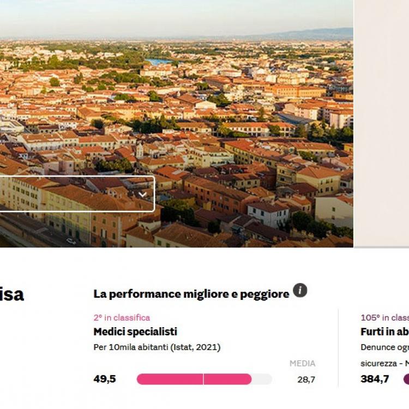Viewport: 409px width, 409px height.
Task: Click the MEDIA average label
Action: point(302,364)
